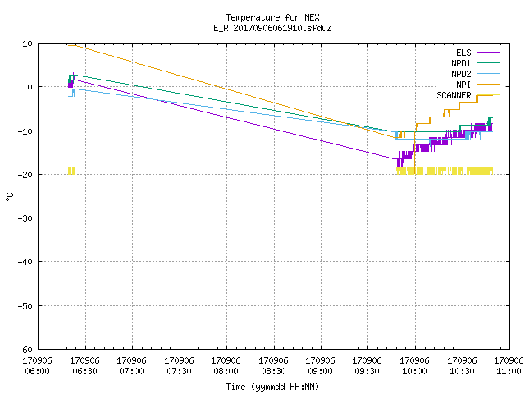Click the x-axis tick label 09:00
Viewport: 525px width, 394px height.
pos(321,371)
